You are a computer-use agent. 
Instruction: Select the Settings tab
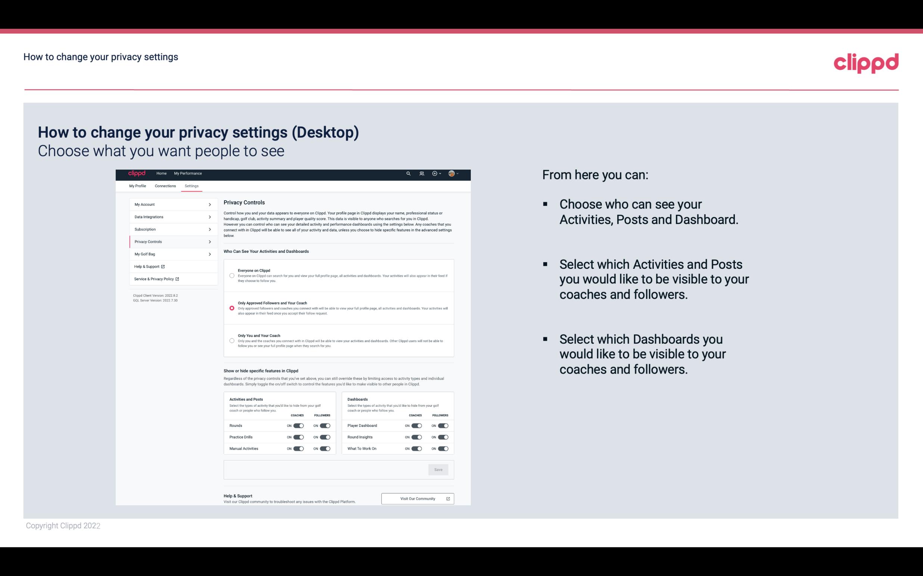pyautogui.click(x=192, y=186)
